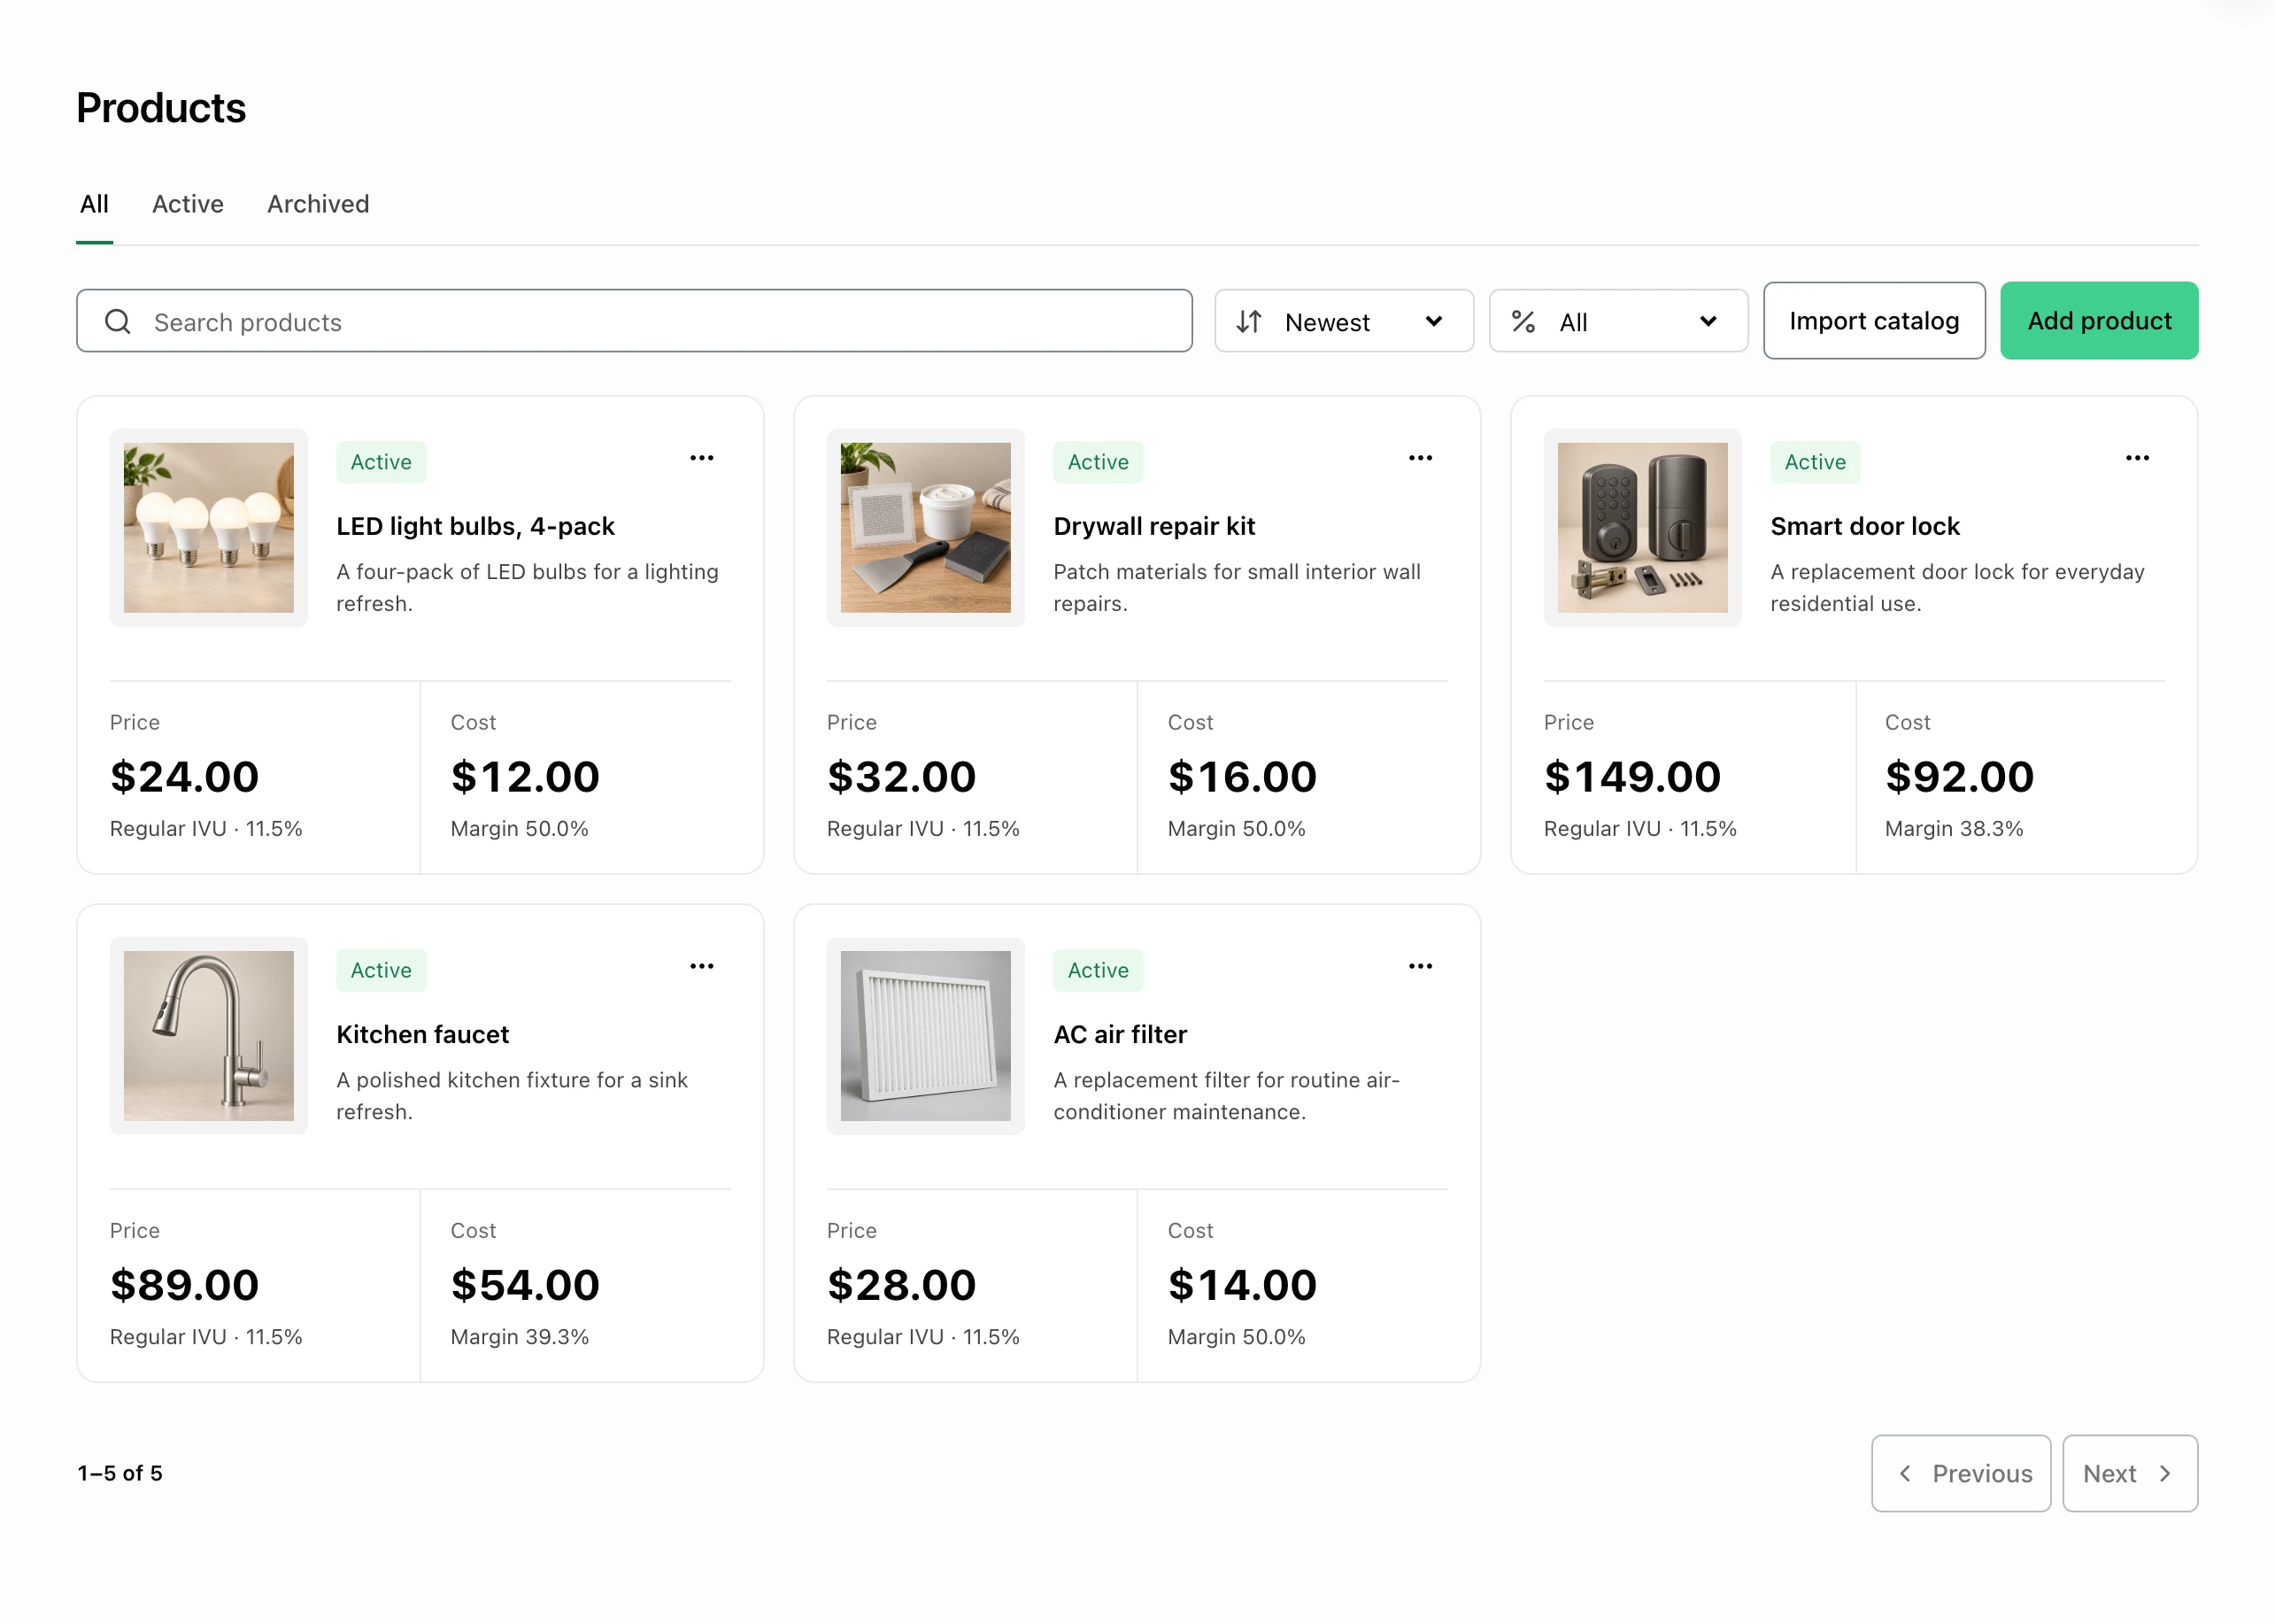Click the $28.00 price value

[900, 1285]
